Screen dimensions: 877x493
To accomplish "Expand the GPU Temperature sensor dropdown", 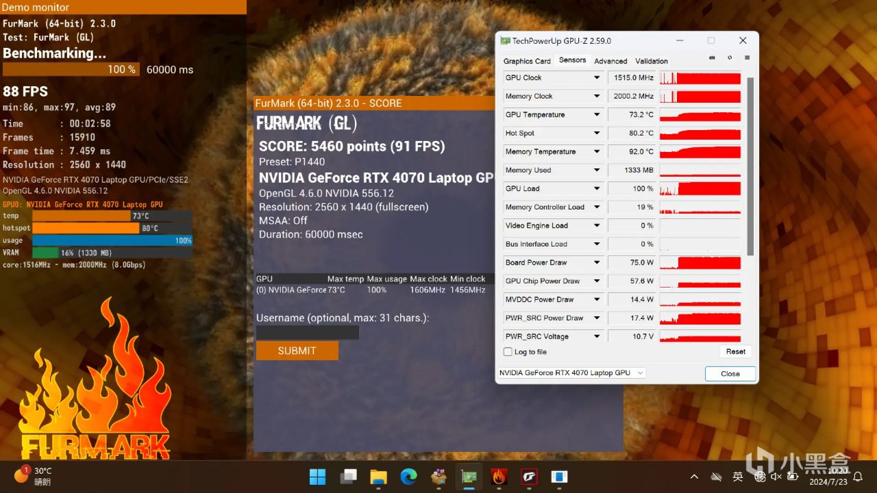I will click(597, 115).
